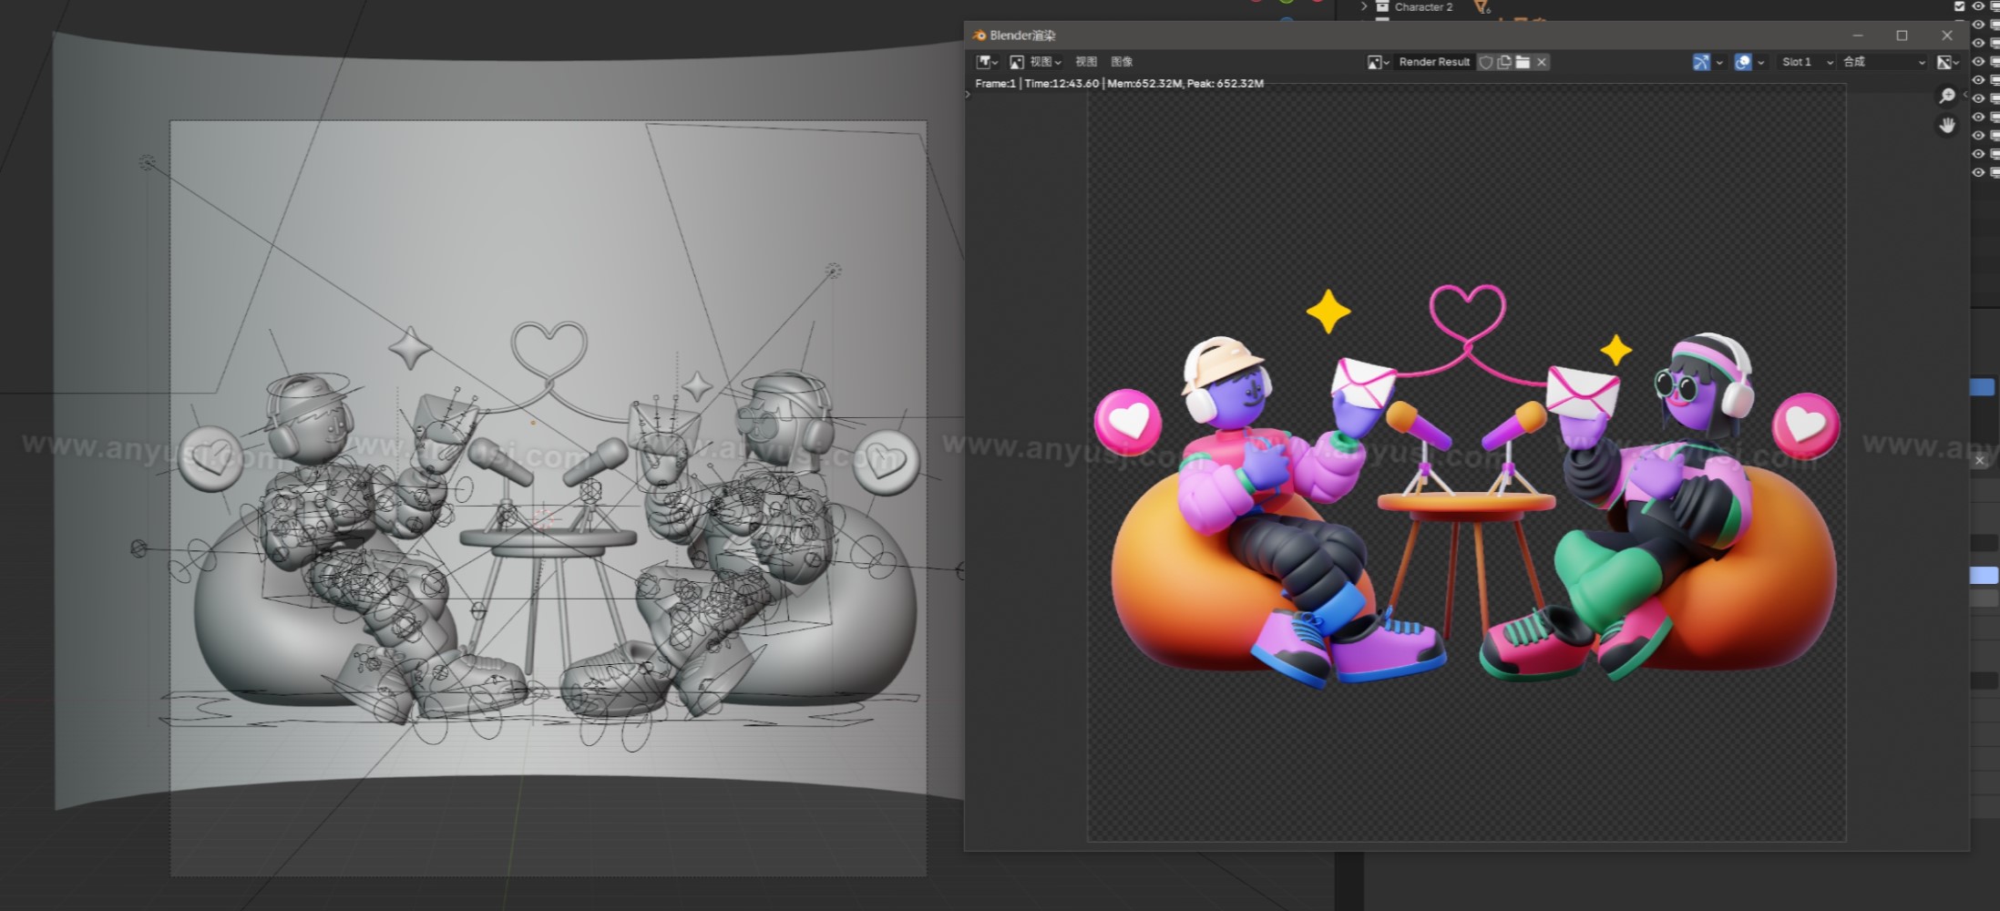Select the left heart badge model in 3D viewport
Screen dimensions: 2000x911
(211, 458)
